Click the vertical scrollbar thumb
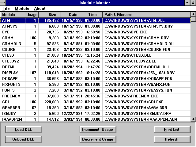This screenshot has height=147, width=196. [x=193, y=19]
